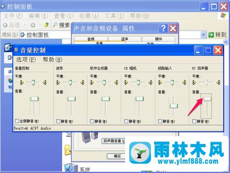Open the 编辑(E) menu in 控制面板

38,16
